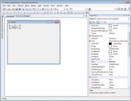
Task: Click the Property Pages icon
Action: [105, 23]
